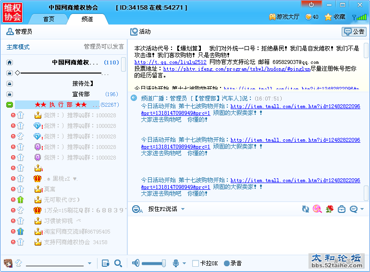This screenshot has width=370, height=272.
Task: Click the lollipop gift icon
Action: pyautogui.click(x=317, y=209)
